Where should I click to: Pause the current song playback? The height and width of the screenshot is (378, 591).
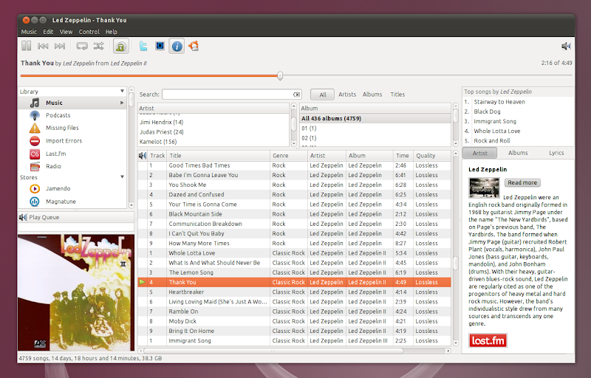[26, 47]
